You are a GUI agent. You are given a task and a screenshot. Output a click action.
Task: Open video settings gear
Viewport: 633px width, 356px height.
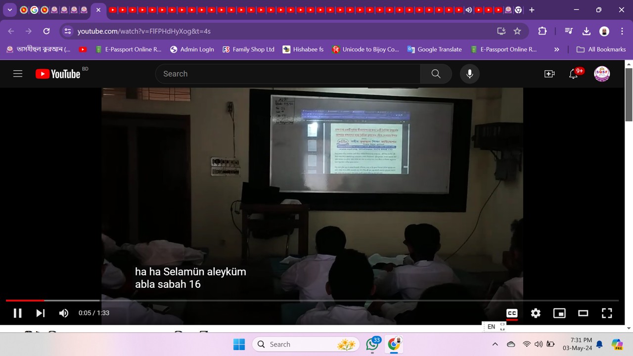click(x=536, y=313)
